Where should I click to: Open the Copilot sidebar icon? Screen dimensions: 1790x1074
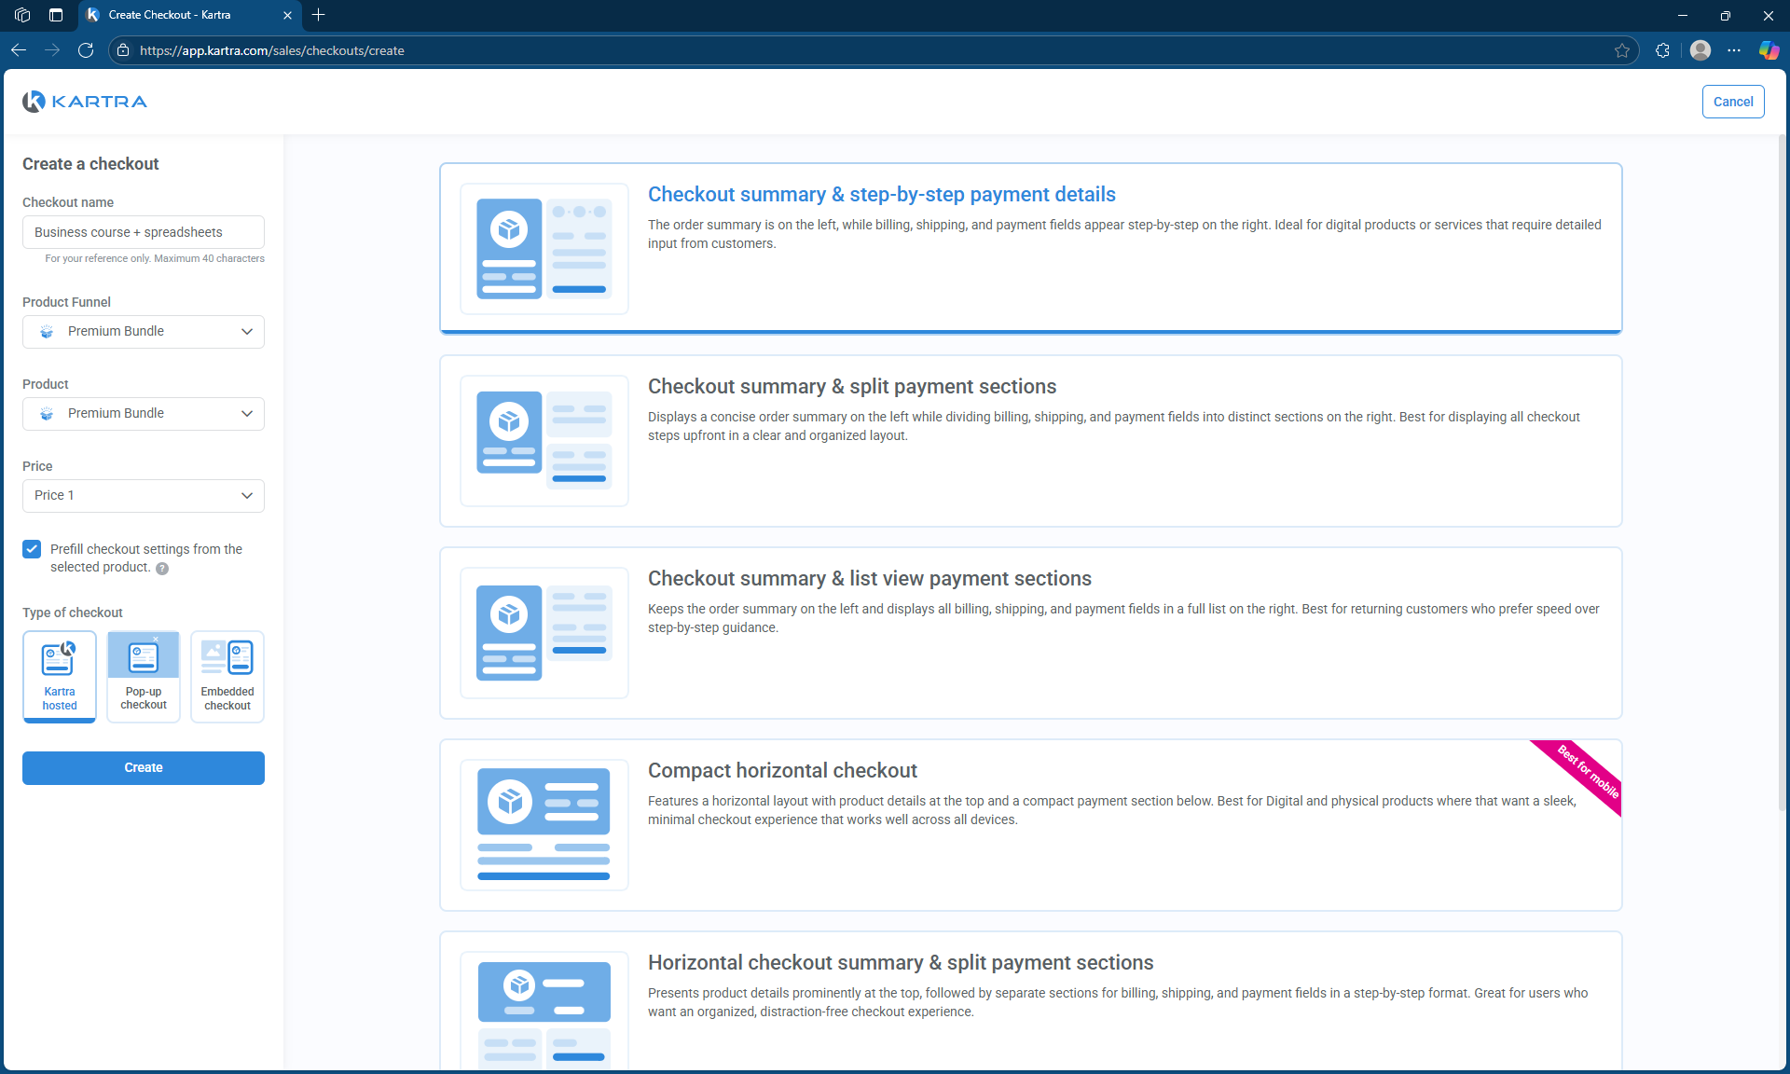point(1769,50)
